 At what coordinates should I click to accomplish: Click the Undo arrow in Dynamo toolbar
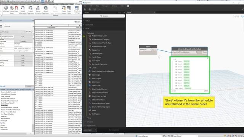99,10
